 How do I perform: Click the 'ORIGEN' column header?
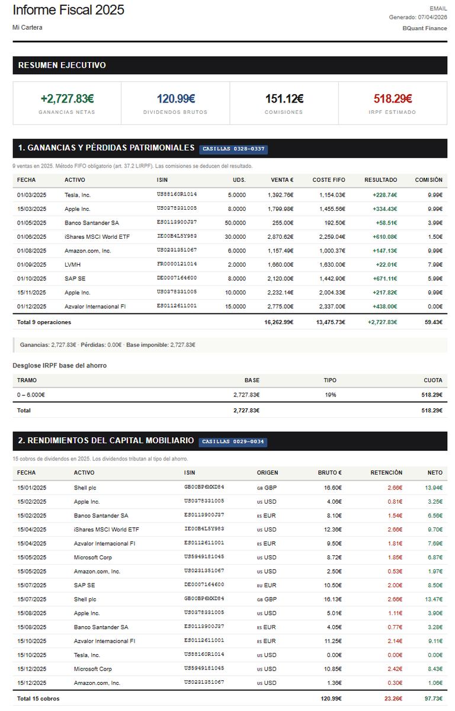(x=267, y=473)
